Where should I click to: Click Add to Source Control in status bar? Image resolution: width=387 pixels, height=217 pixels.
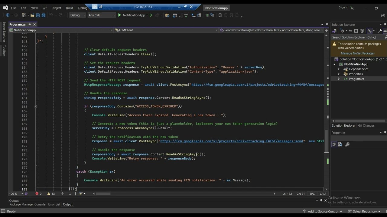[323, 212]
